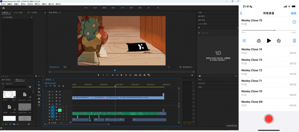
Task: Open more options for Wesley Close 75
Action: click(294, 22)
